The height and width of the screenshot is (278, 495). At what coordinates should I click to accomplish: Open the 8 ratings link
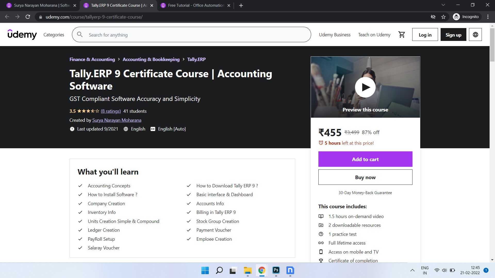tap(111, 111)
